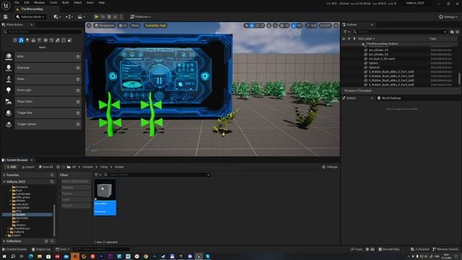Click the Place Actors search field
This screenshot has height=260, width=462.
43,32
